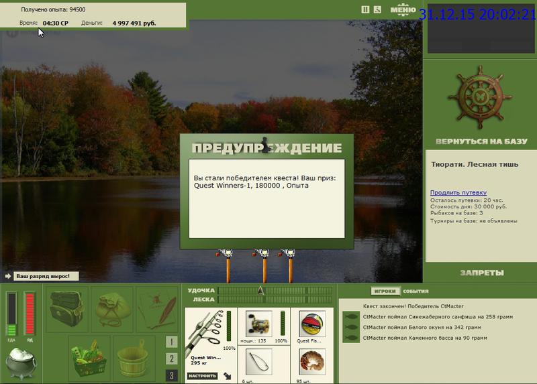Switch to rod setup 2
The height and width of the screenshot is (384, 537).
[x=172, y=359]
